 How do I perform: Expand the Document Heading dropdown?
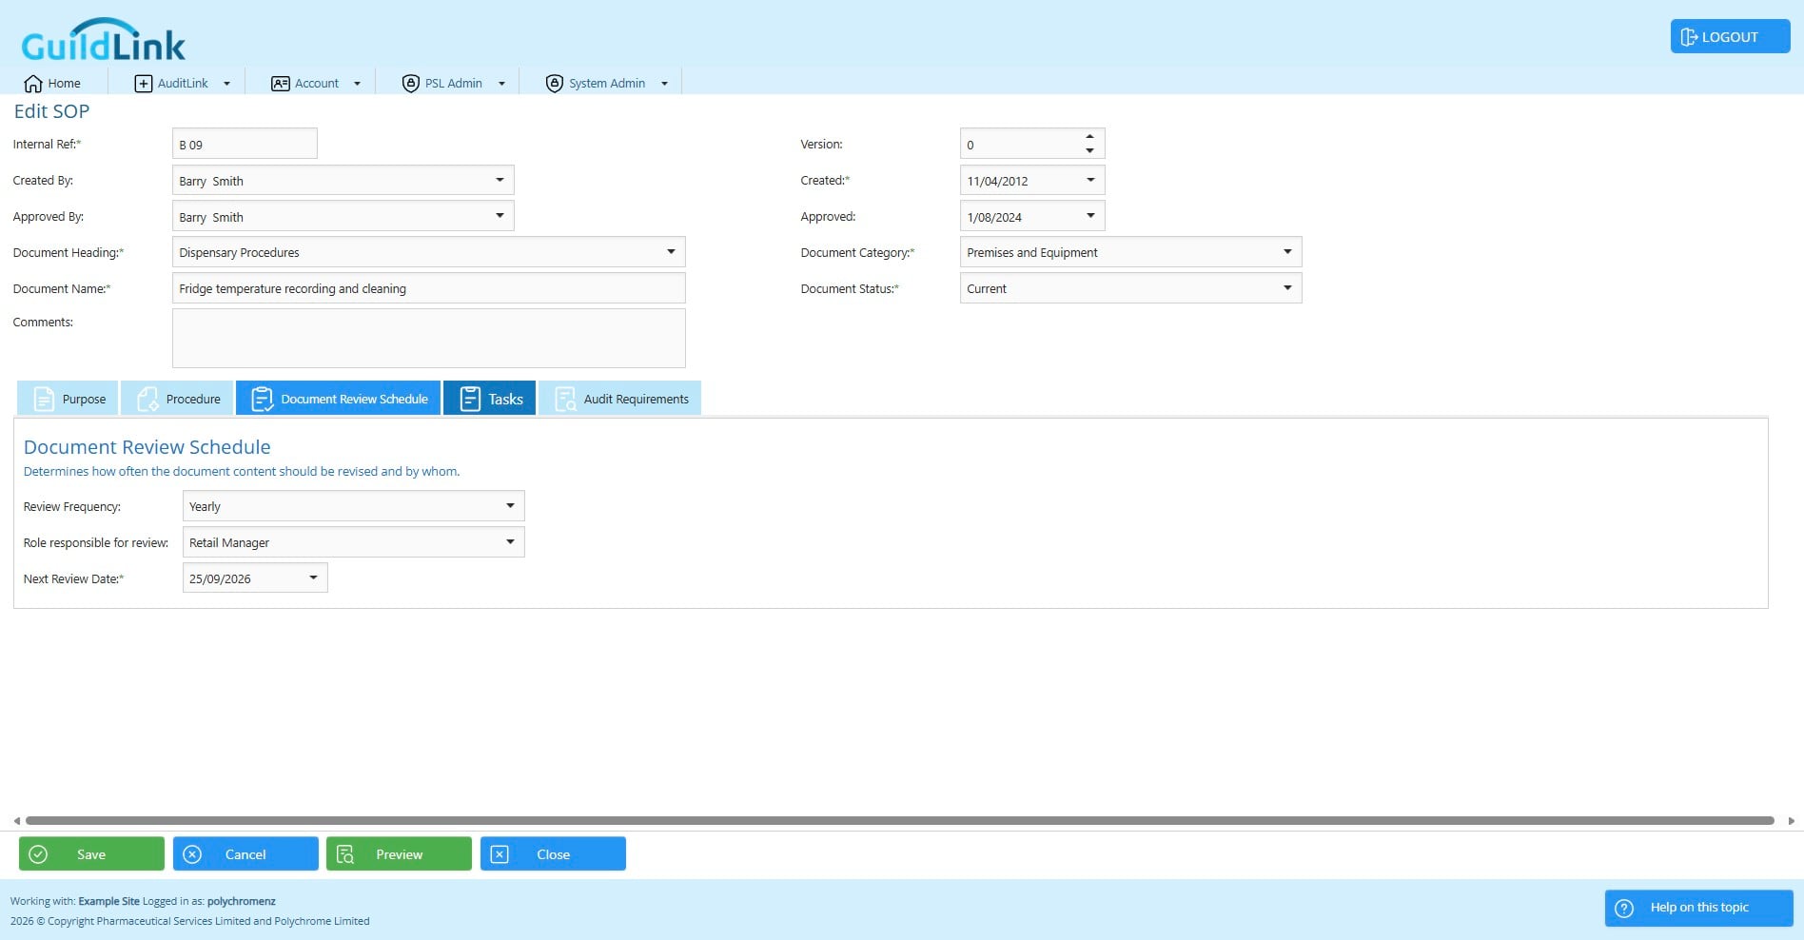point(671,252)
